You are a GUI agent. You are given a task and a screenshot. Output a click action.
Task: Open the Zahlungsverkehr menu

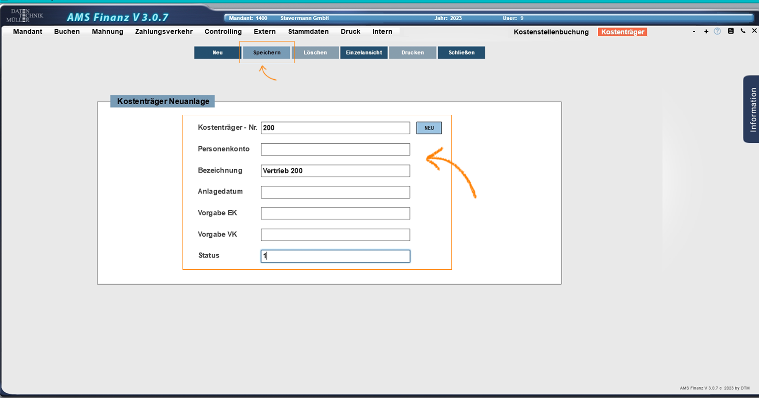(x=164, y=31)
